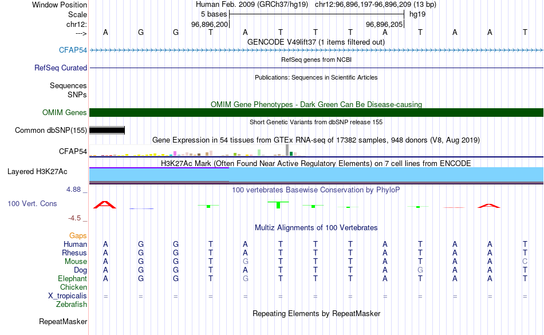The image size is (544, 335).
Task: Click the blue CFAP54 GENCODE track label
Action: pos(73,50)
